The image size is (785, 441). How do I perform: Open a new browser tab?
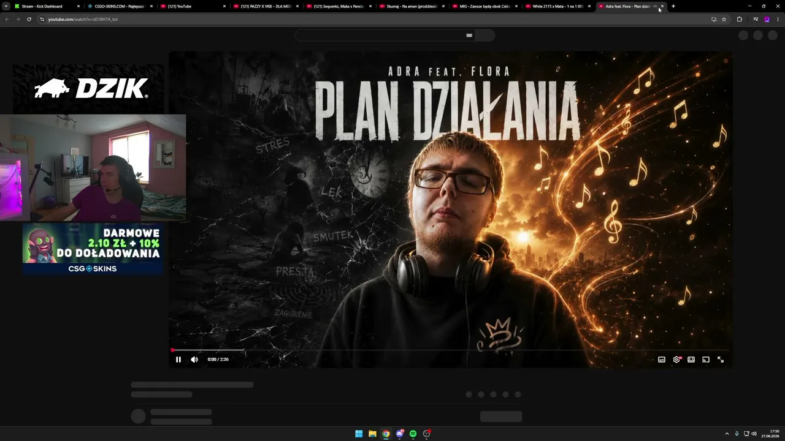click(673, 6)
